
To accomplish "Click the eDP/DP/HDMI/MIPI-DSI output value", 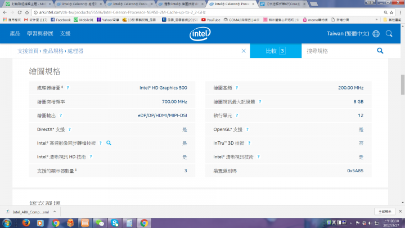I will (163, 115).
